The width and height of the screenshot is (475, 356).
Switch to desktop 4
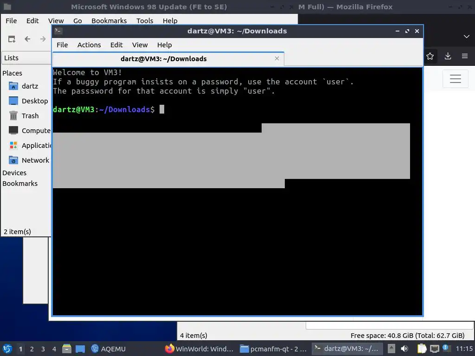[x=54, y=349]
